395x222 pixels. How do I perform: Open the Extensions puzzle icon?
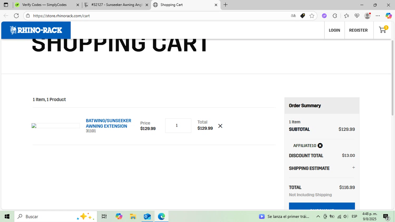(x=335, y=16)
